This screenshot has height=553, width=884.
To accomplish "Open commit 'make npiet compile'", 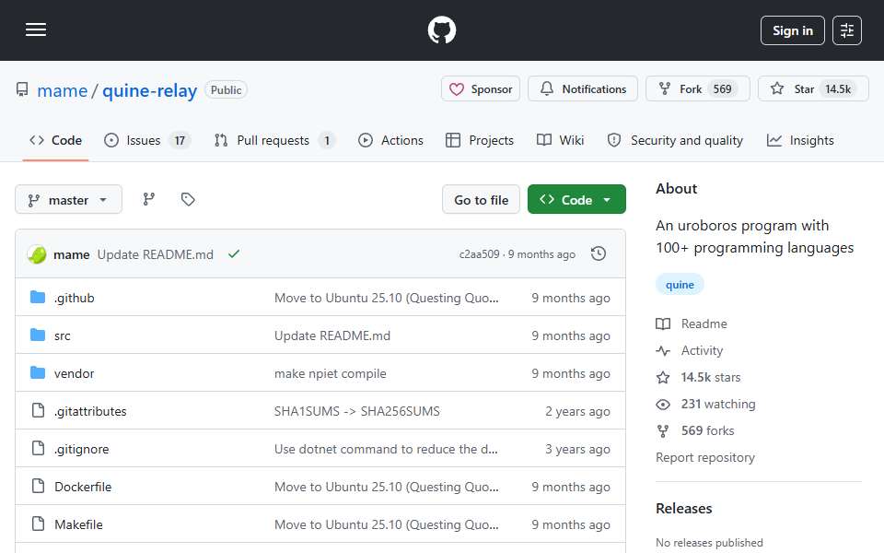I will [x=331, y=373].
